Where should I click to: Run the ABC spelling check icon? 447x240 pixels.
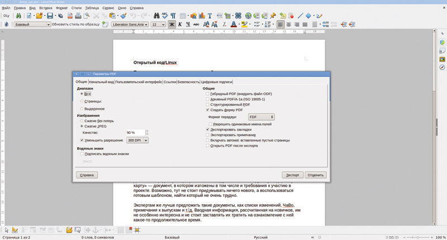165,16
